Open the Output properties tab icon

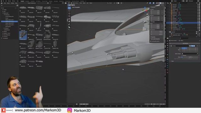(167, 46)
